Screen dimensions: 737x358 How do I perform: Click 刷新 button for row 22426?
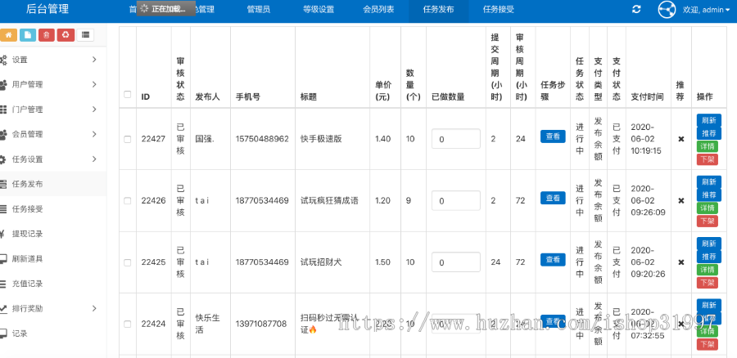(709, 181)
